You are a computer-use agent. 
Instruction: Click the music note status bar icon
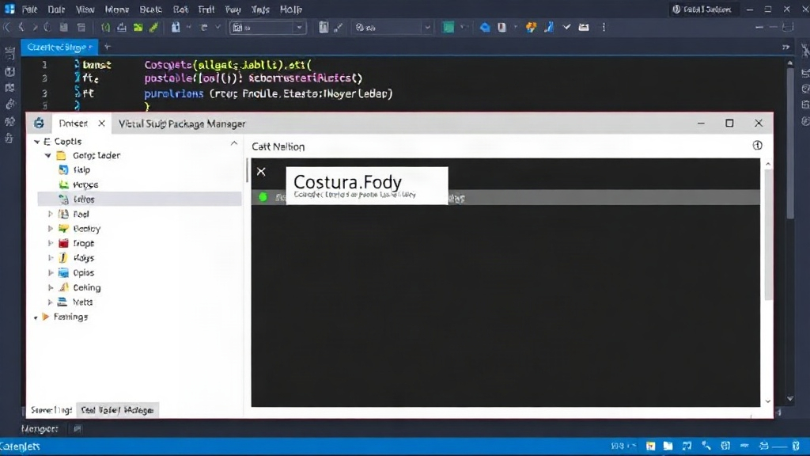point(687,446)
